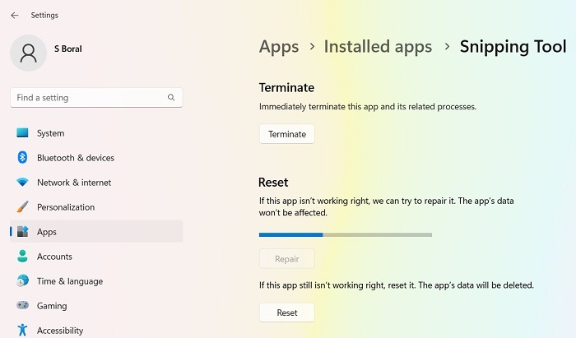Open Bluetooth & devices settings

96,157
